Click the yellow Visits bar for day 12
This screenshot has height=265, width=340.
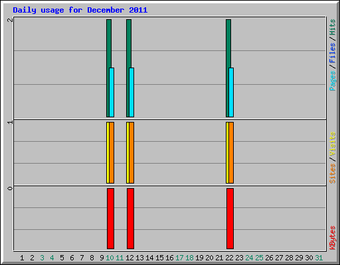pyautogui.click(x=127, y=152)
